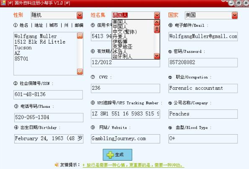Viewport: 249px width, 169px height.
Task: Click the address box scroll down arrow
Action: pyautogui.click(x=80, y=72)
